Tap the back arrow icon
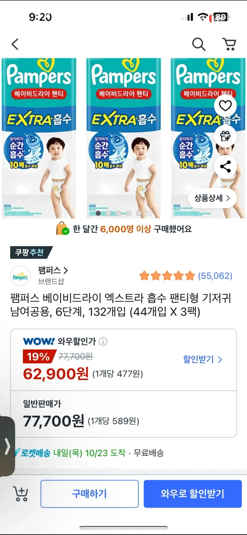247x535 pixels. 15,44
